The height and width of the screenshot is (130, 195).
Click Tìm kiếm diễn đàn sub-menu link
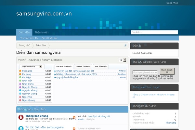pyautogui.click(x=29, y=38)
